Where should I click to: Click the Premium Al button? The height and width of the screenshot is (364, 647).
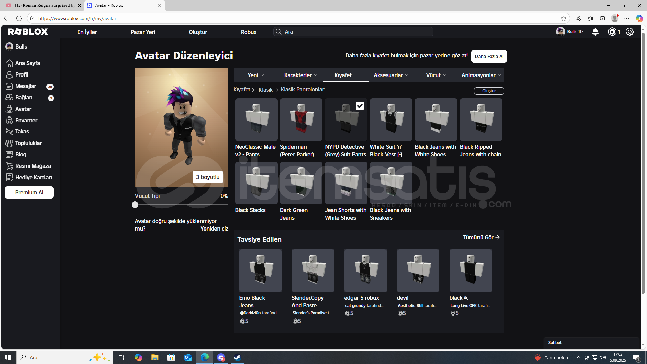click(29, 192)
